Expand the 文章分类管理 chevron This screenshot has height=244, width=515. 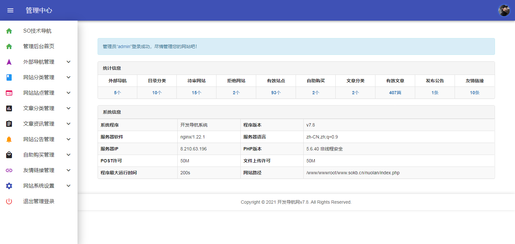[x=68, y=108]
